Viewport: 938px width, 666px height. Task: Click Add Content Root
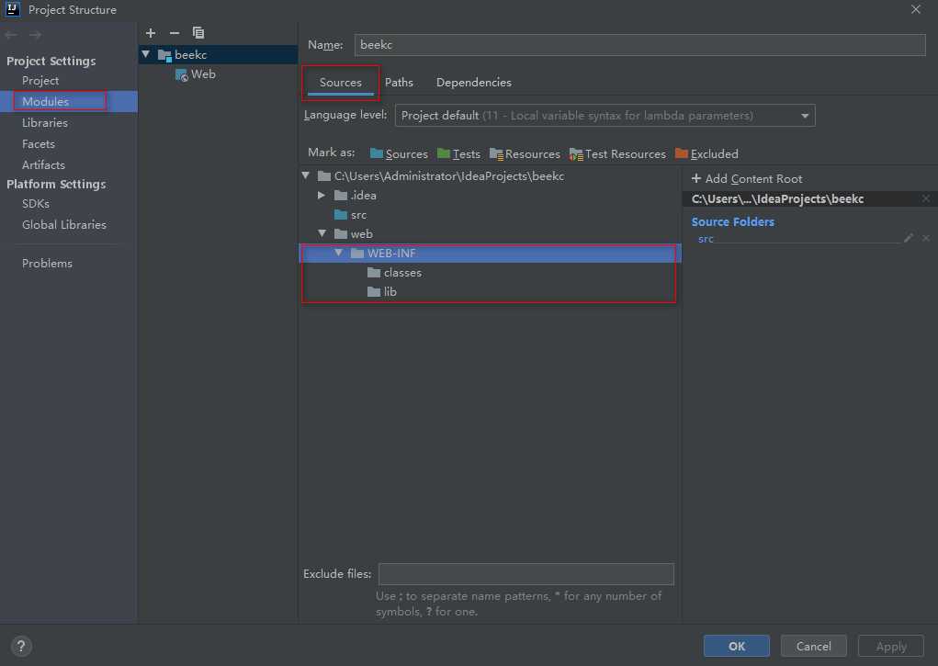point(747,178)
